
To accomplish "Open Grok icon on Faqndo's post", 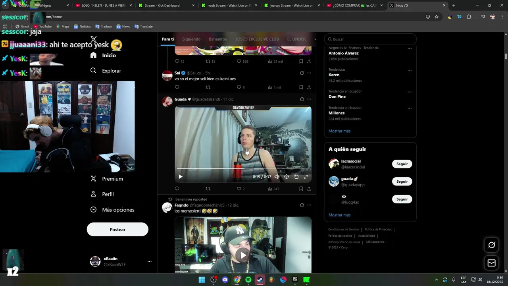I will [x=302, y=205].
